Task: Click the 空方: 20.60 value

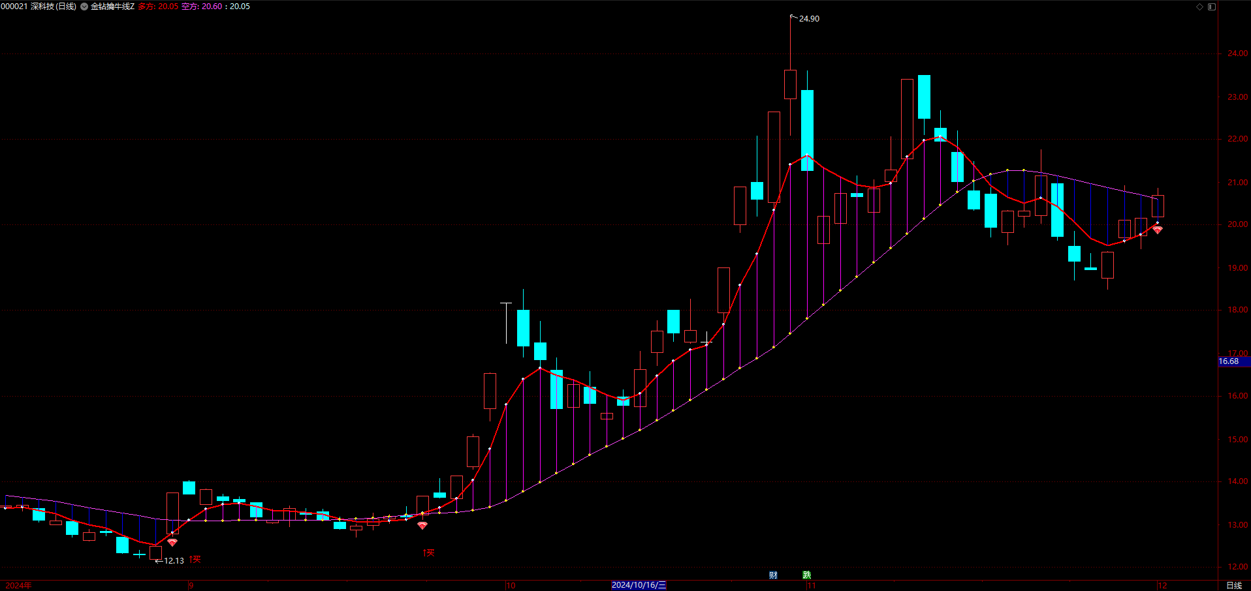Action: pos(202,7)
